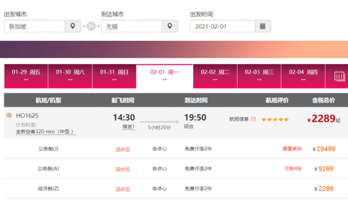Click 含点心 in the 公务舱(A) row
This screenshot has height=201, width=348.
159,168
